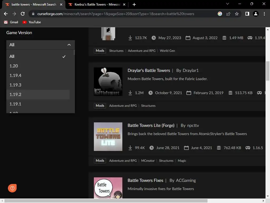The width and height of the screenshot is (270, 203).
Task: Click download icon next to 1.2M
Action: coord(130,93)
